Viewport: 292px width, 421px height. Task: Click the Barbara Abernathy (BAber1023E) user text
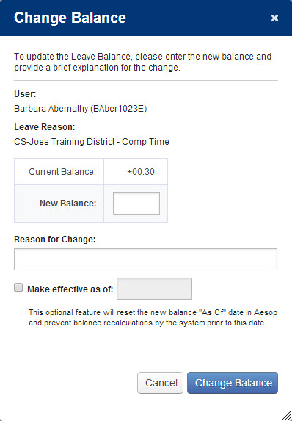click(81, 109)
